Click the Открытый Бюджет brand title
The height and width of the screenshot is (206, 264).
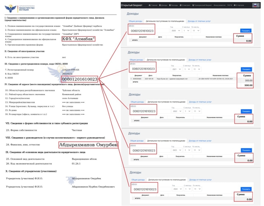(x=132, y=5)
